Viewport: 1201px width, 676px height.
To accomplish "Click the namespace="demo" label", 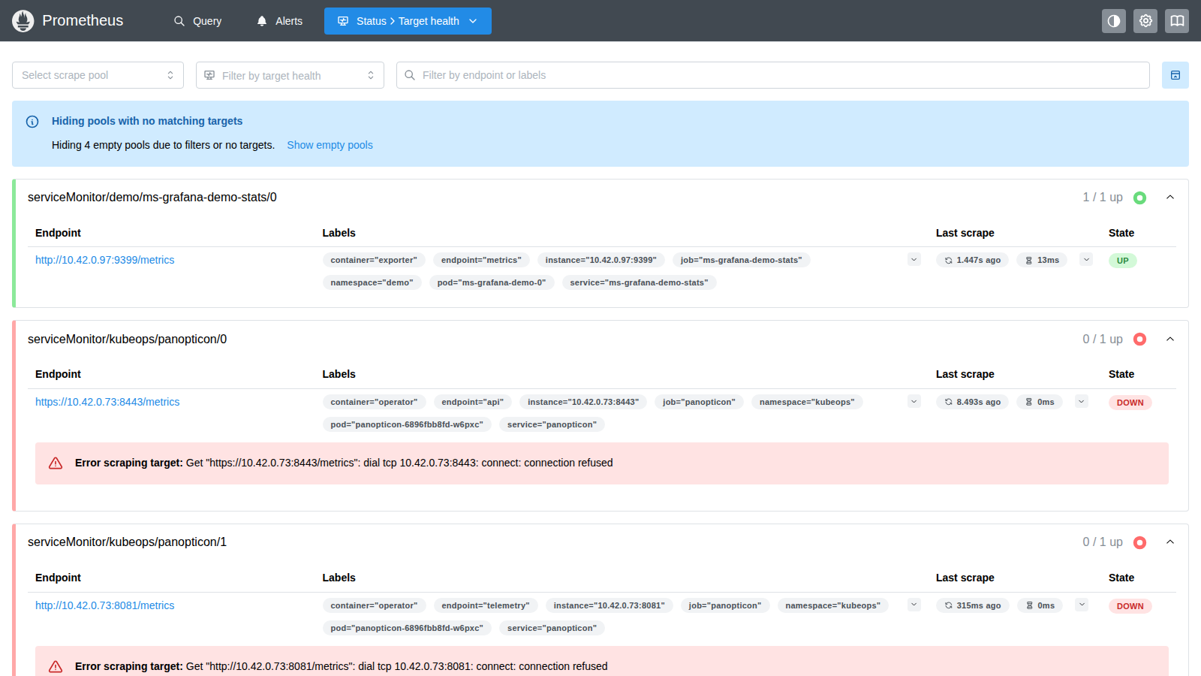I will [372, 282].
